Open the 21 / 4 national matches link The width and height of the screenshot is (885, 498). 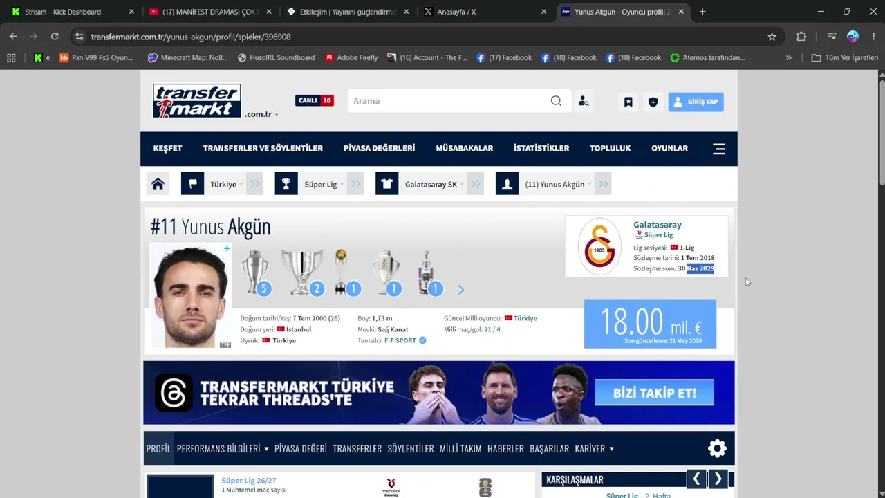coord(492,329)
